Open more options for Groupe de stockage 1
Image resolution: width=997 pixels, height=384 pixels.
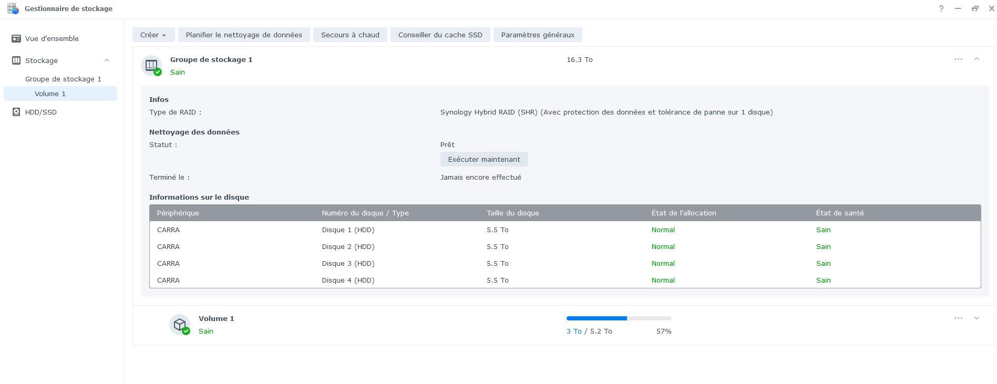(x=958, y=59)
